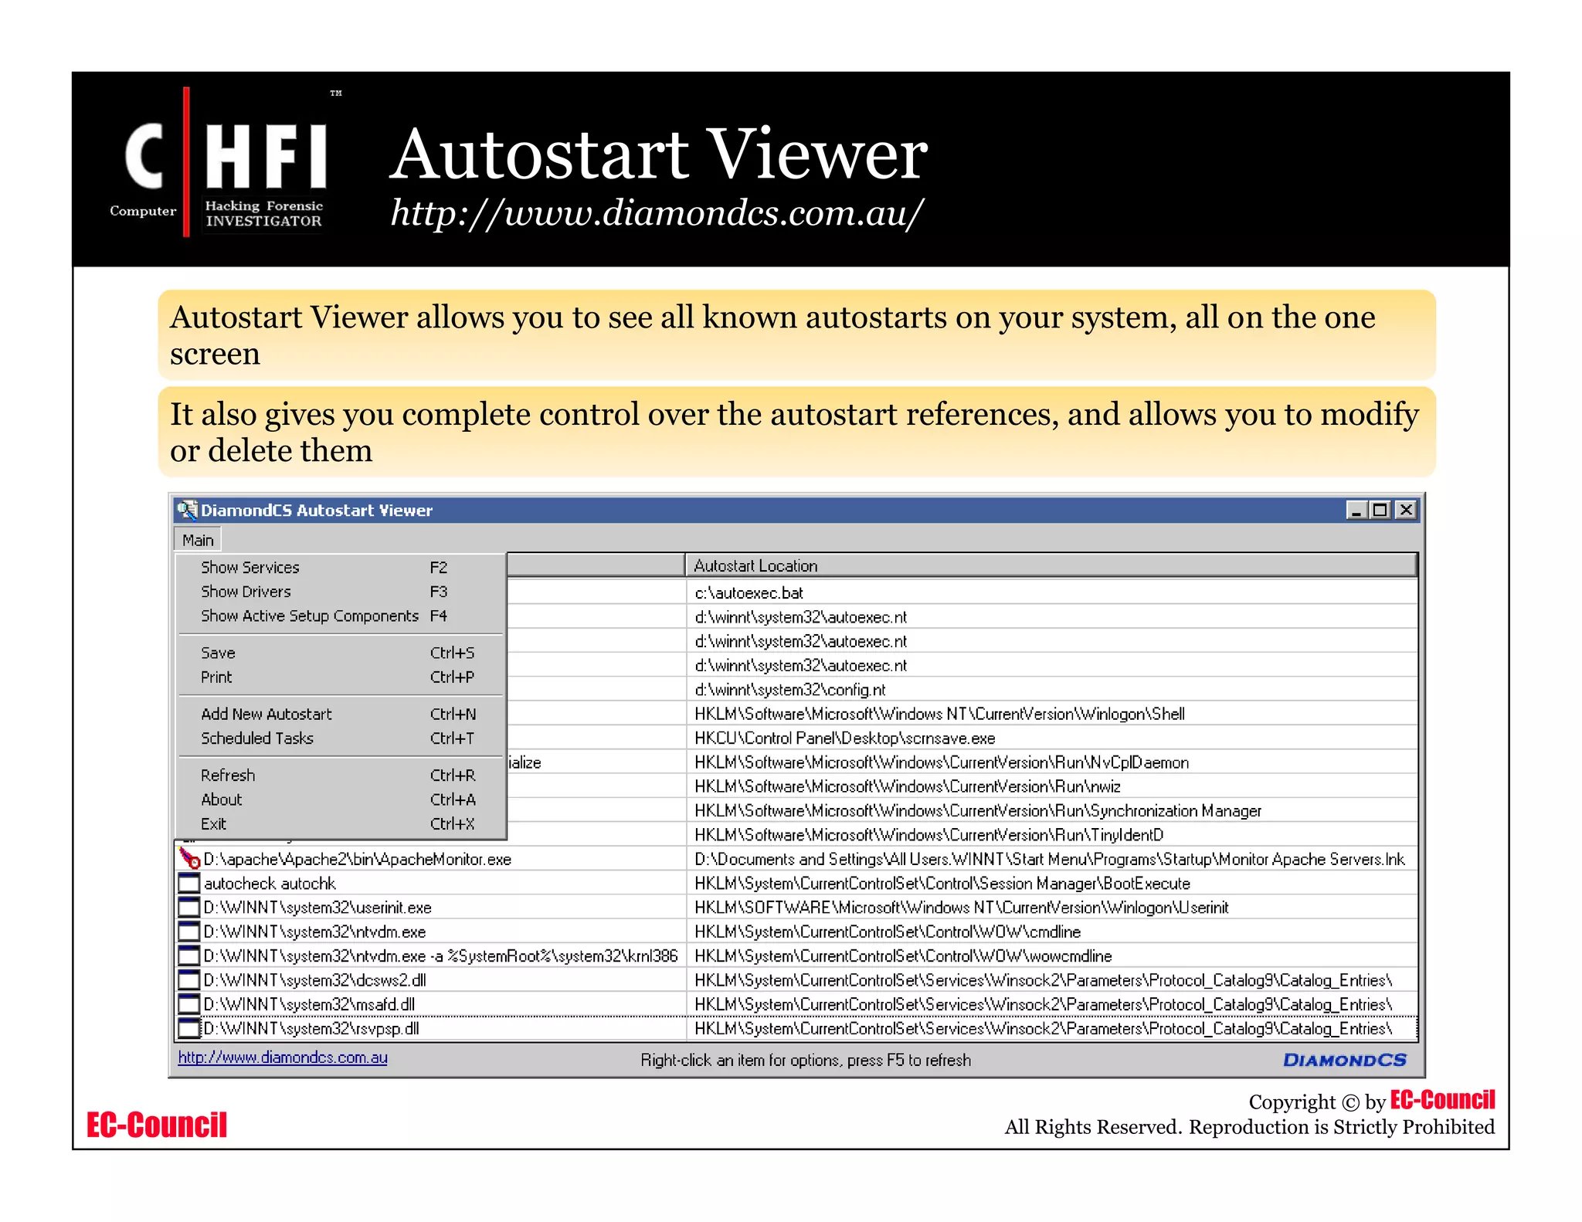1582x1222 pixels.
Task: Select the Run\nwiz location entry
Action: point(1051,786)
